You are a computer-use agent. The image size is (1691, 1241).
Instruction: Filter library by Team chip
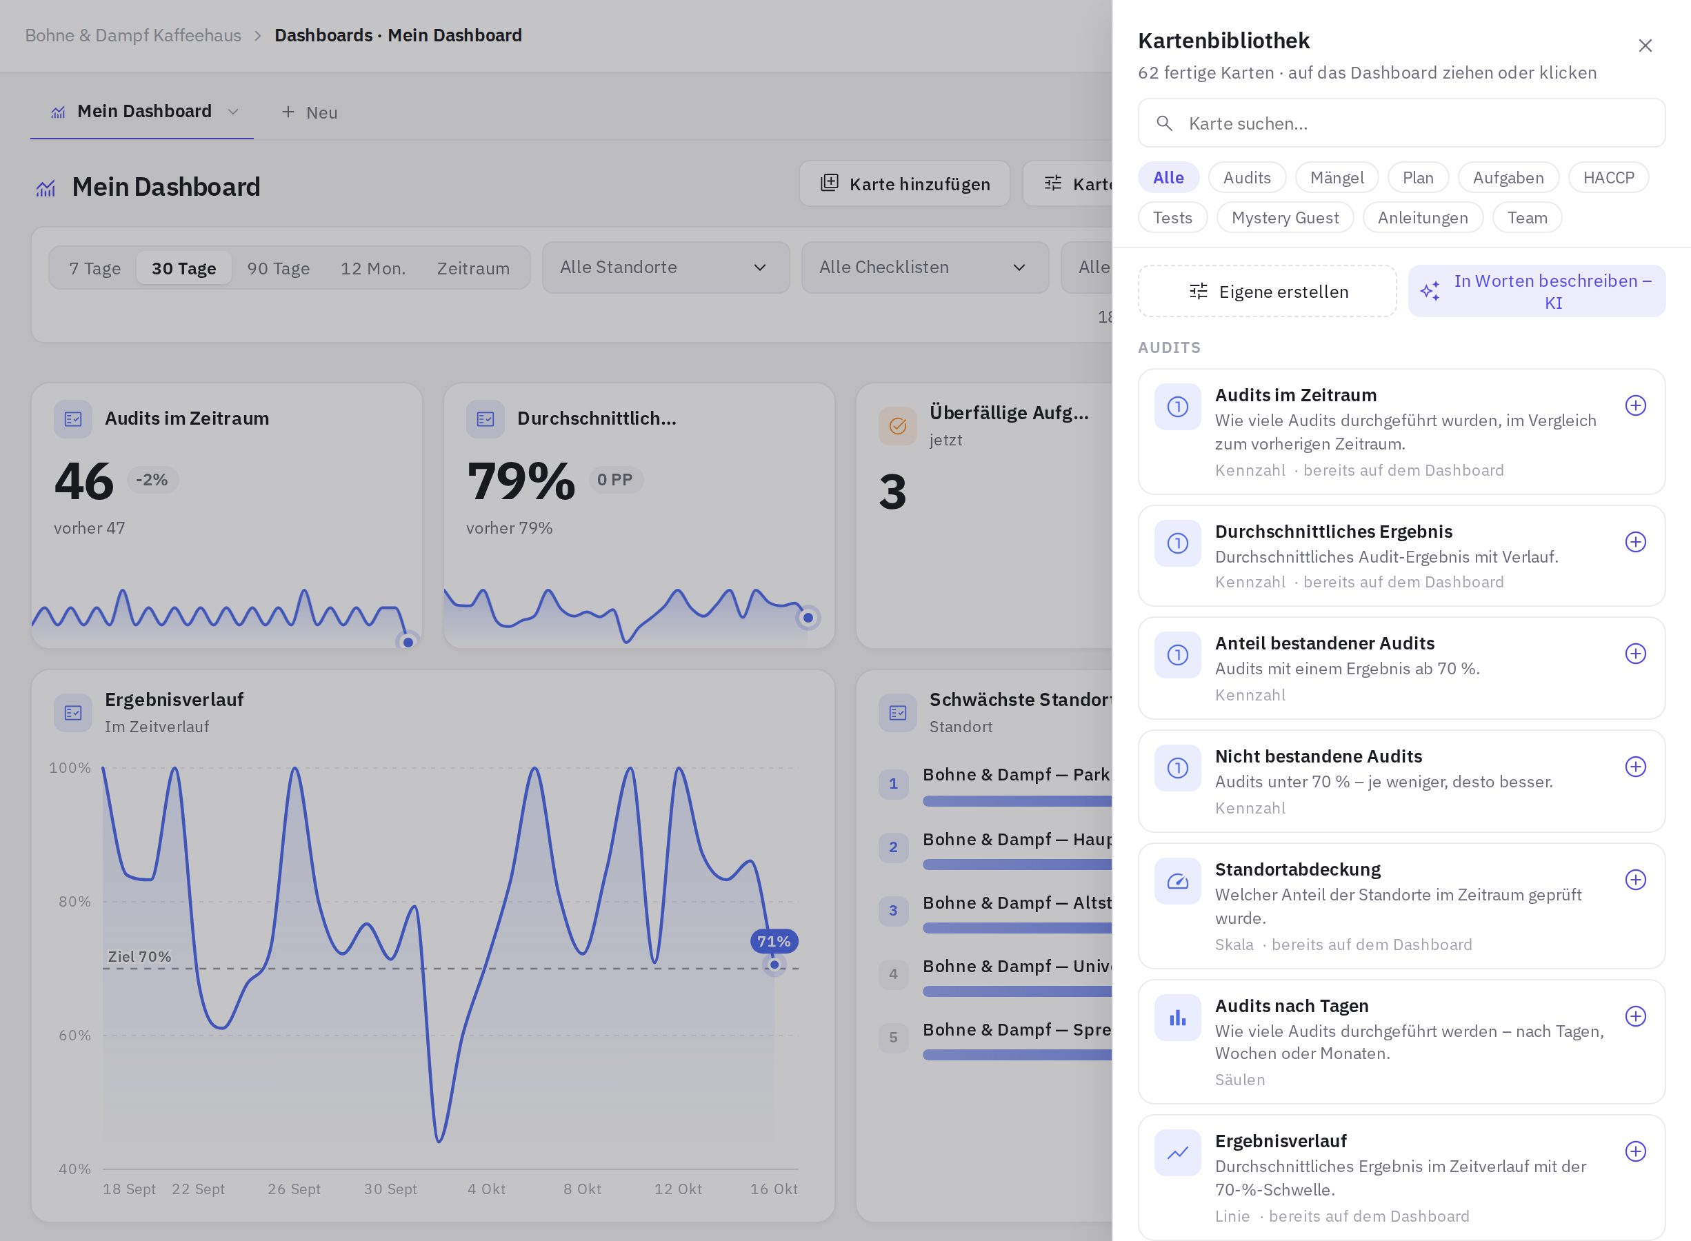[1528, 218]
